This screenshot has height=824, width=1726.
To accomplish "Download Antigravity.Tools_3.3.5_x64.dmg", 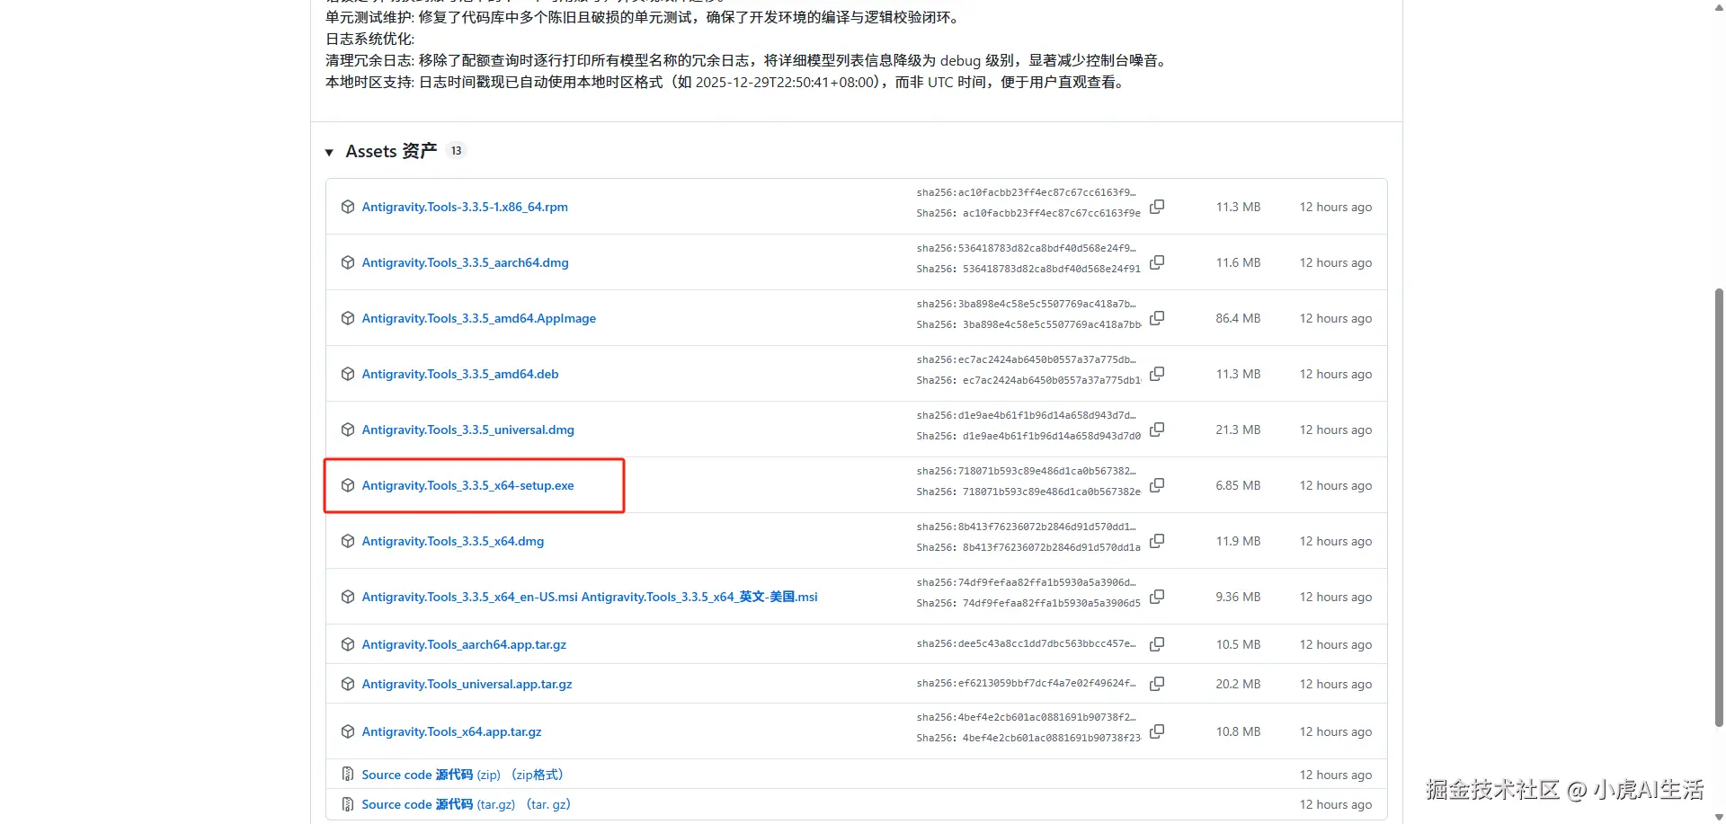I will [453, 541].
